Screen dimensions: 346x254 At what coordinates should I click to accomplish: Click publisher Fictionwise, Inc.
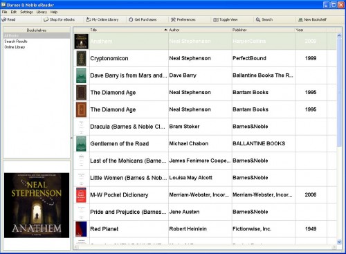[x=252, y=229]
